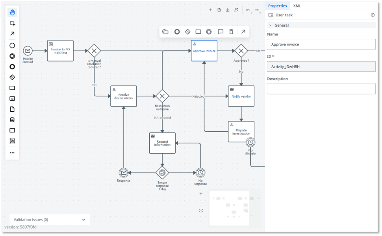Image resolution: width=382 pixels, height=236 pixels.
Task: Connect using arrow in context pad
Action: [x=243, y=31]
